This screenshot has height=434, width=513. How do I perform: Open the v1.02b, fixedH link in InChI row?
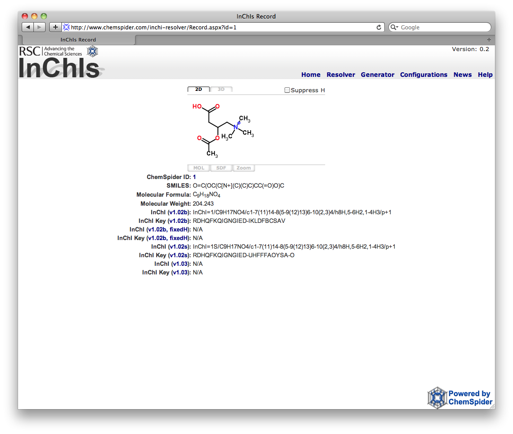click(168, 229)
